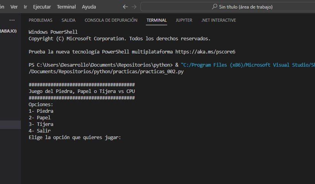Select the TERMINAL panel tab
Image resolution: width=315 pixels, height=184 pixels.
click(x=156, y=20)
